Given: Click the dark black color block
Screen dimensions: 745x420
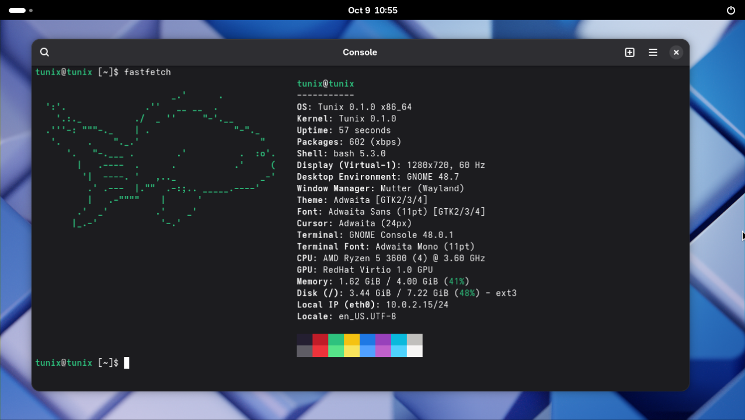Looking at the screenshot, I should [x=305, y=339].
